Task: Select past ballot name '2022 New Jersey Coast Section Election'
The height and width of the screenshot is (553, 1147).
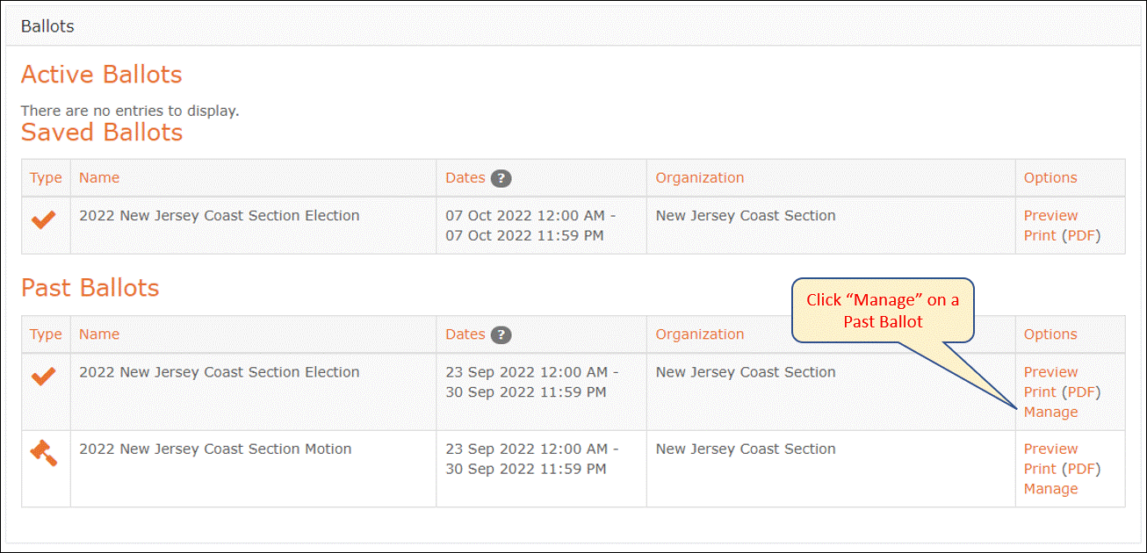Action: [x=220, y=372]
